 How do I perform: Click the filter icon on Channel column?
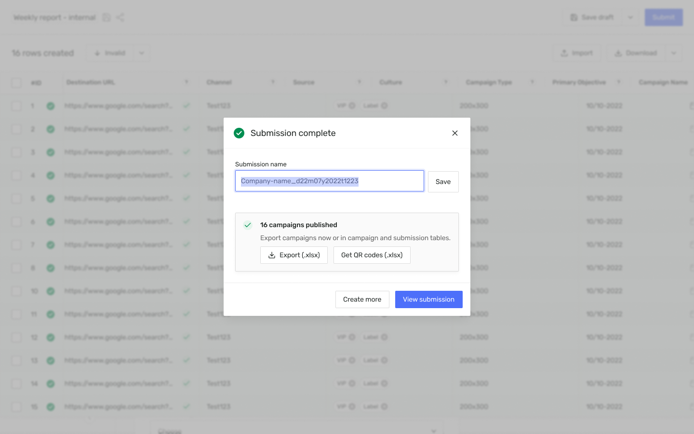pyautogui.click(x=273, y=82)
